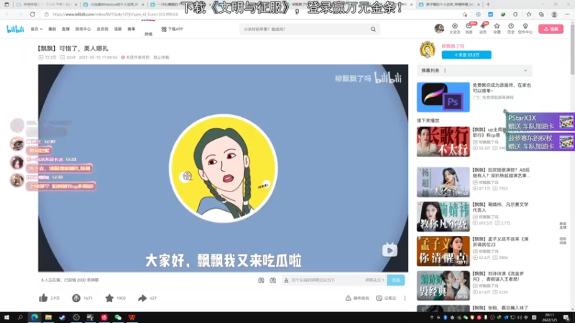This screenshot has width=575, height=323.
Task: Click the search magnifier icon
Action: click(x=373, y=29)
